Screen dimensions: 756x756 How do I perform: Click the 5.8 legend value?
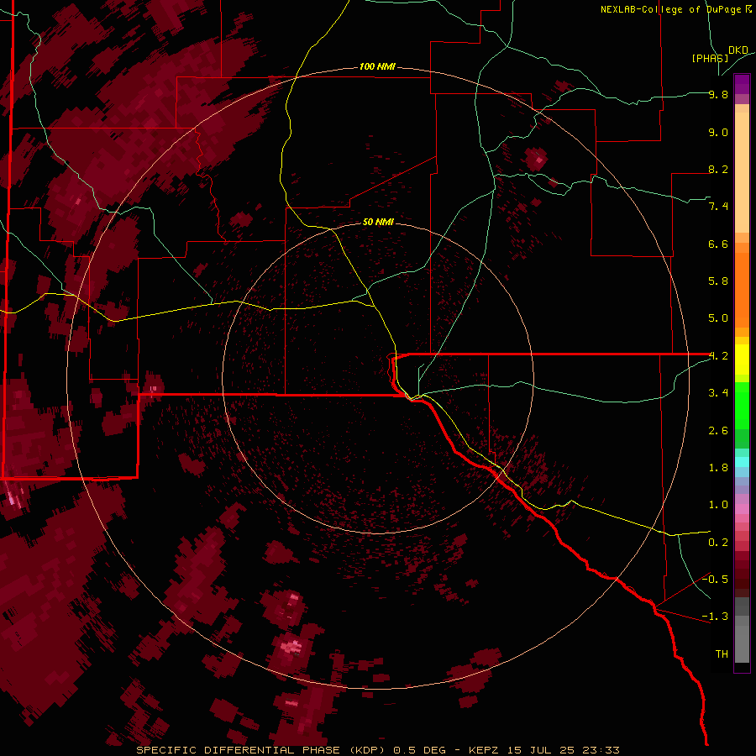[x=718, y=281]
